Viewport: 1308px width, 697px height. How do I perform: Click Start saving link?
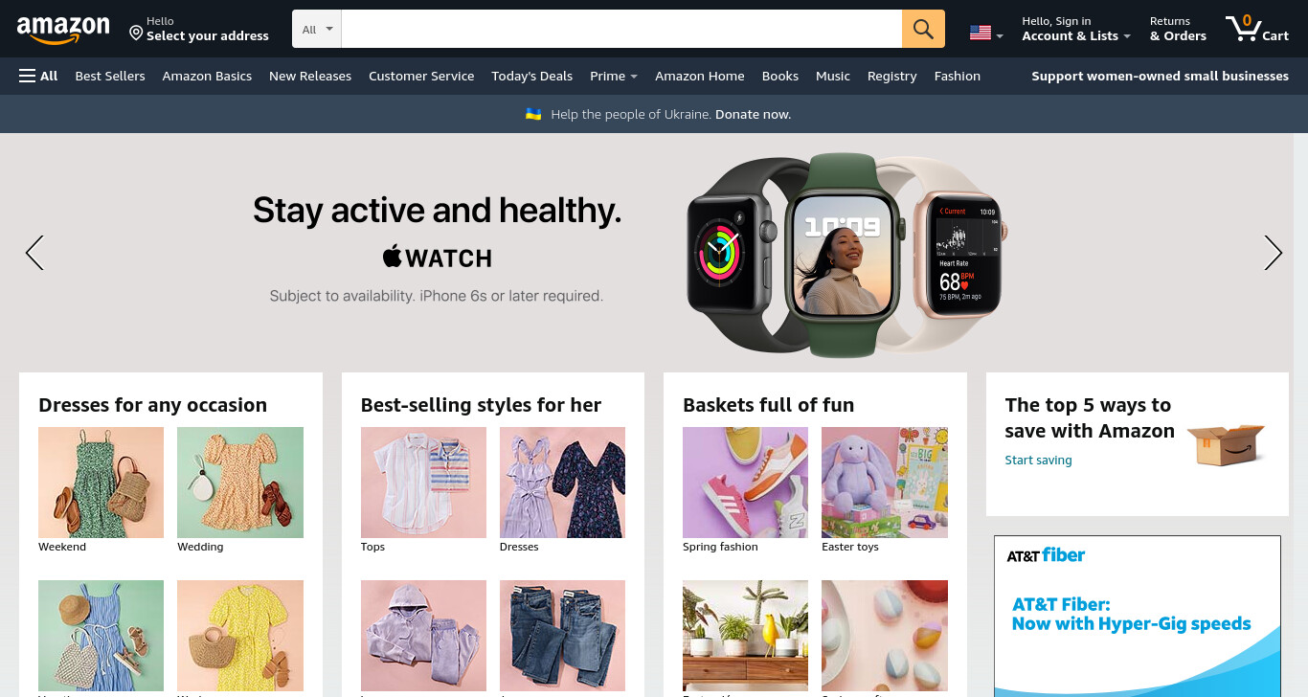[x=1038, y=460]
